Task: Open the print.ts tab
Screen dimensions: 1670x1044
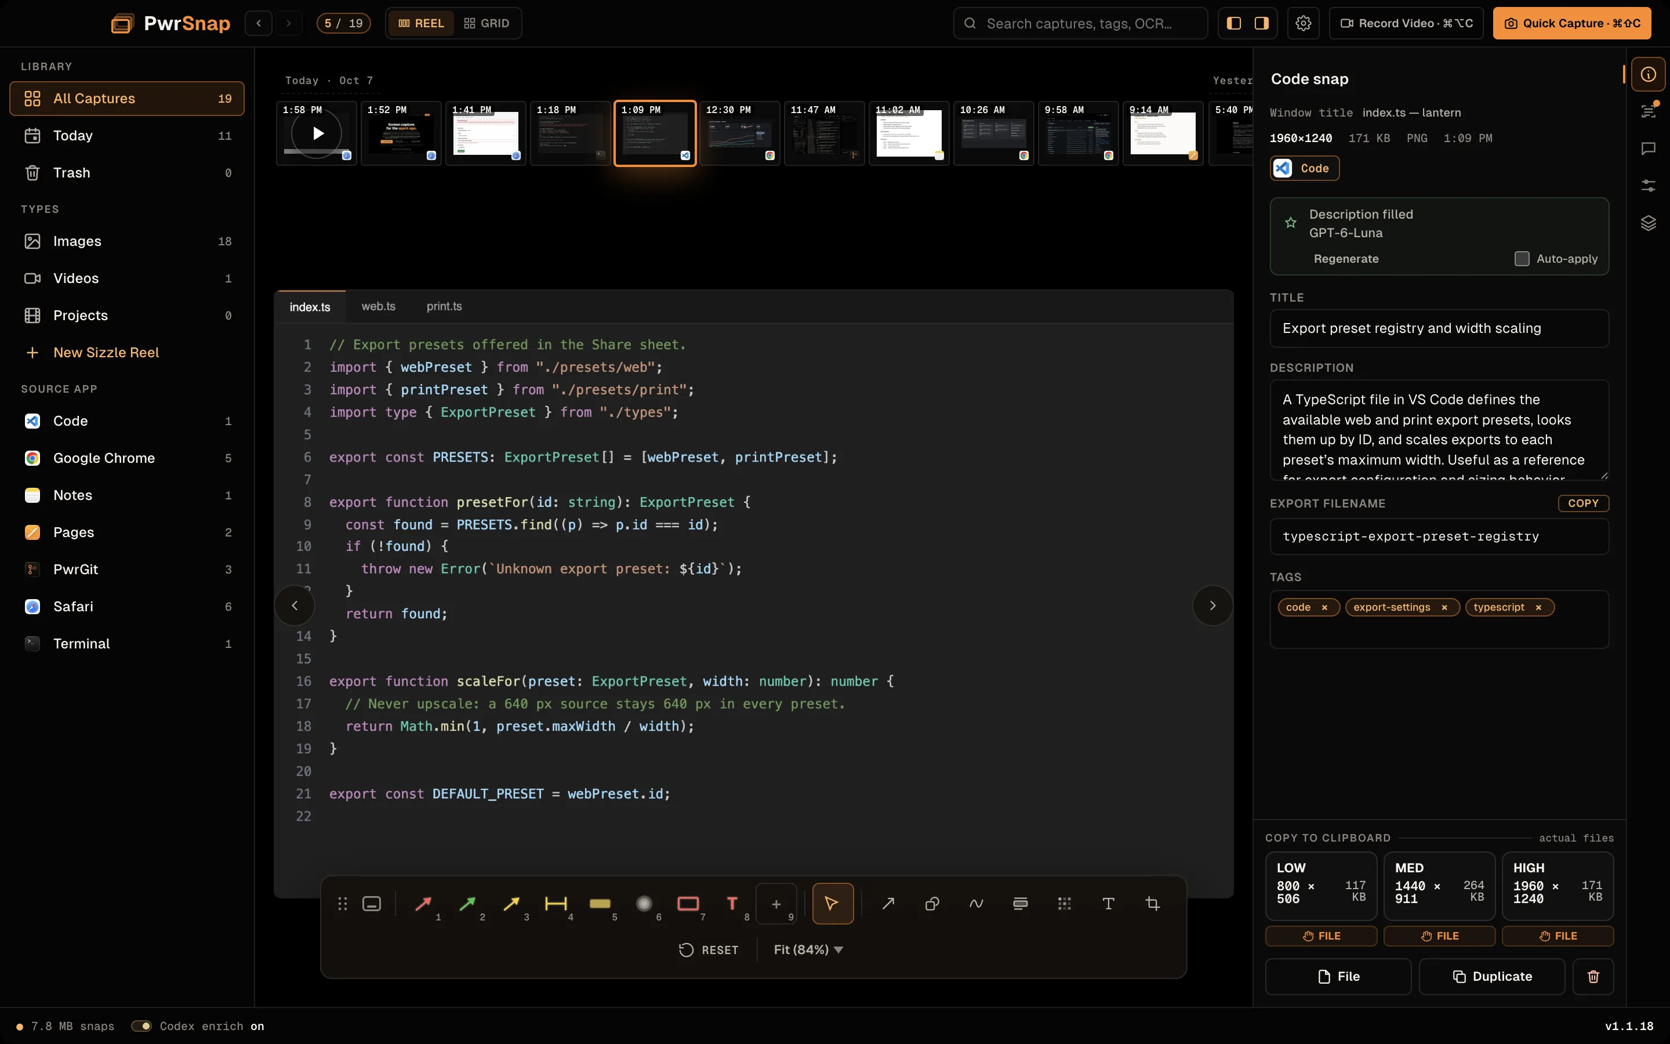Action: pyautogui.click(x=444, y=307)
